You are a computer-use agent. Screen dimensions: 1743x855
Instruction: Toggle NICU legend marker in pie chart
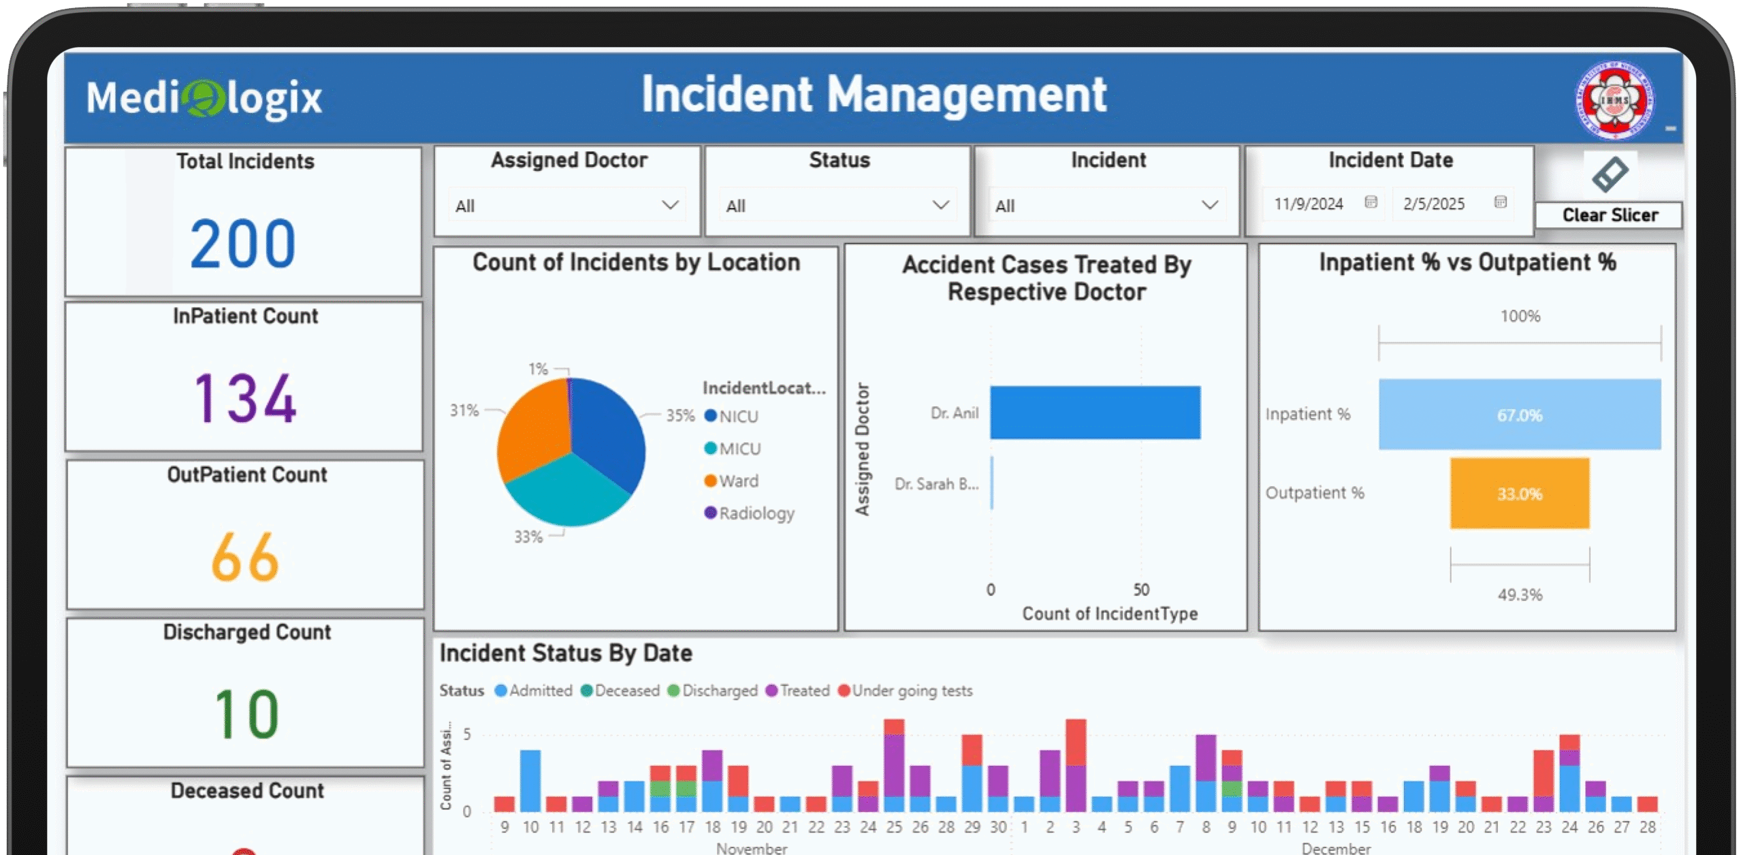pos(710,416)
